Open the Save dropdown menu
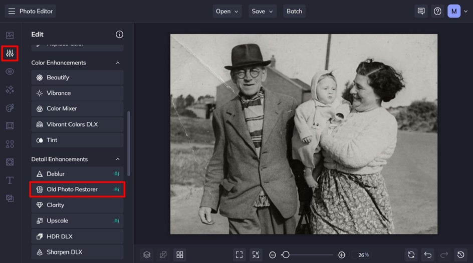473x263 pixels. pyautogui.click(x=263, y=11)
